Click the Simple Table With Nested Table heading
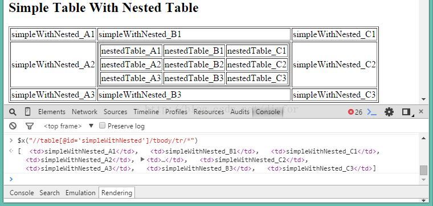Screen dimensions: 433x206 pyautogui.click(x=104, y=7)
